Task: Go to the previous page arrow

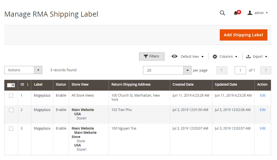Action: click(x=222, y=70)
